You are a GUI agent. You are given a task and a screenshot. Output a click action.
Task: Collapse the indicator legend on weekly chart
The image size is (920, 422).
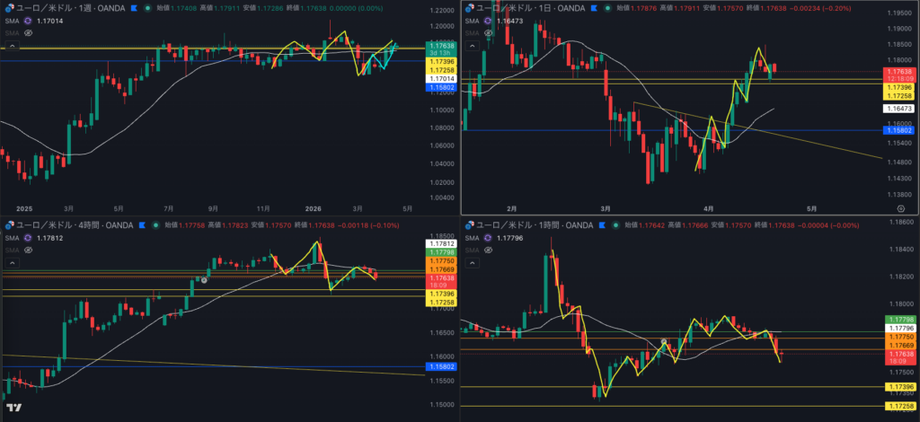point(12,45)
